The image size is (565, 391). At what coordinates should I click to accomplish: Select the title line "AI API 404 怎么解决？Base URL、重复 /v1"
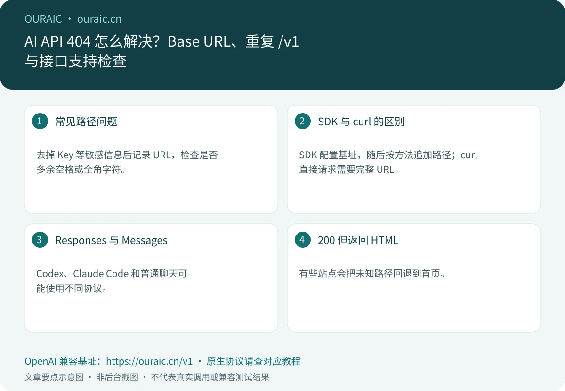[x=161, y=42]
